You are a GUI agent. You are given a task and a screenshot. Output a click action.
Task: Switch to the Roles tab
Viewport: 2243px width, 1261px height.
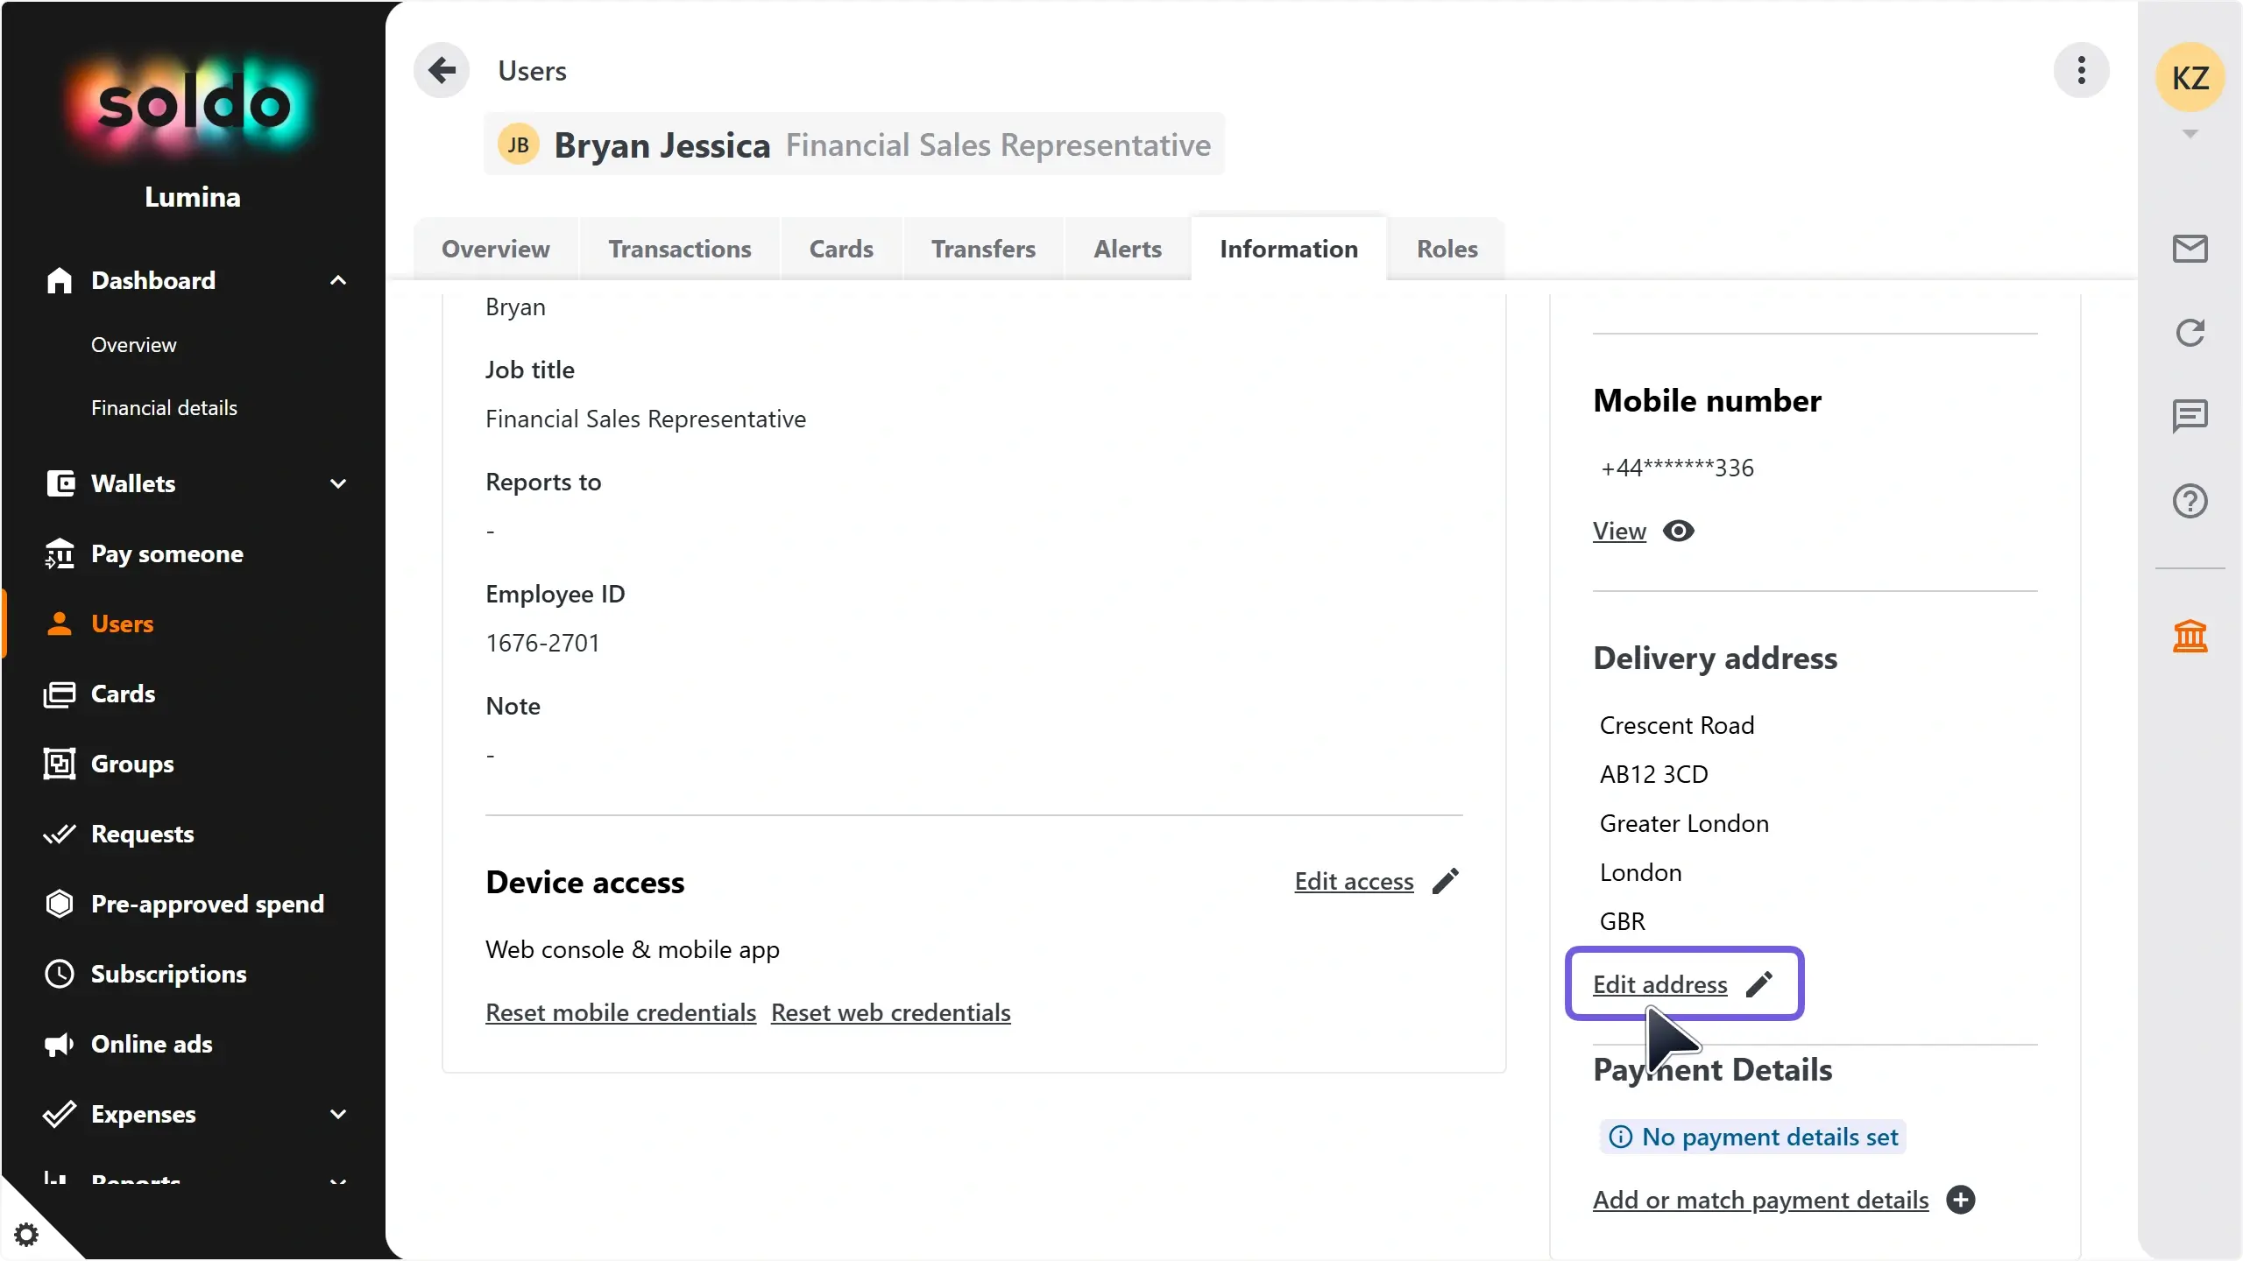pyautogui.click(x=1447, y=249)
